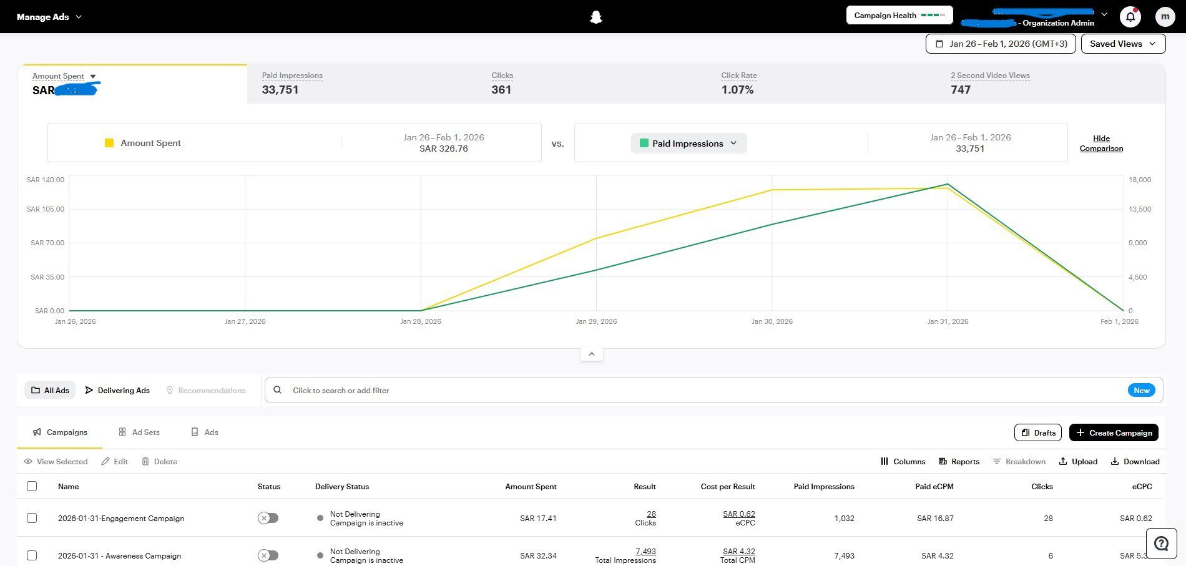The height and width of the screenshot is (566, 1186).
Task: Open the help chat widget
Action: (x=1161, y=544)
